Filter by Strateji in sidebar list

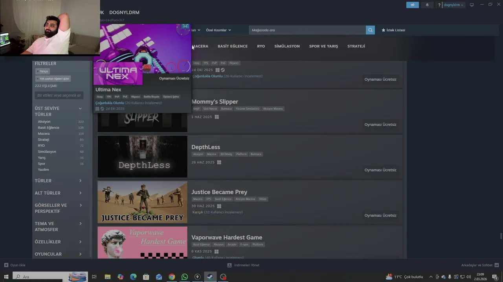(x=43, y=139)
